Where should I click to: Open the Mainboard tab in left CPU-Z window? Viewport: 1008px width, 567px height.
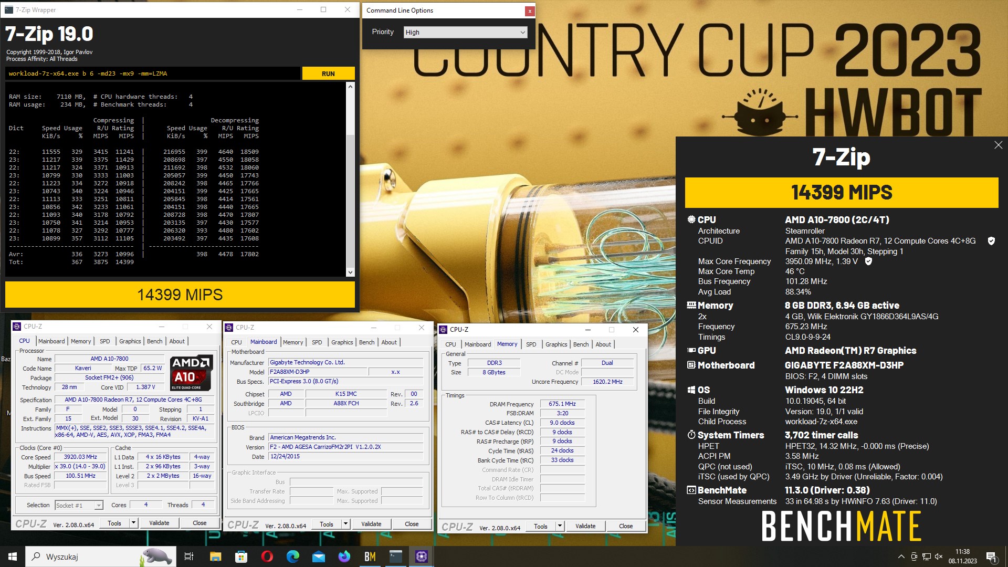51,341
